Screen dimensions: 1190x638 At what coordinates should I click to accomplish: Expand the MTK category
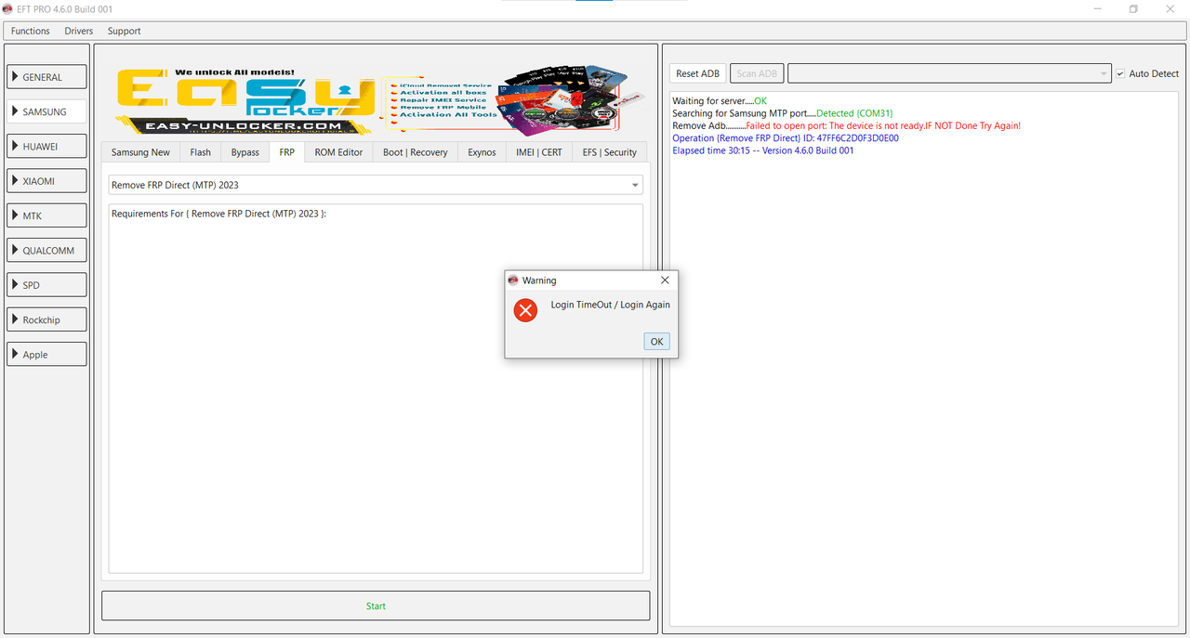pyautogui.click(x=46, y=215)
